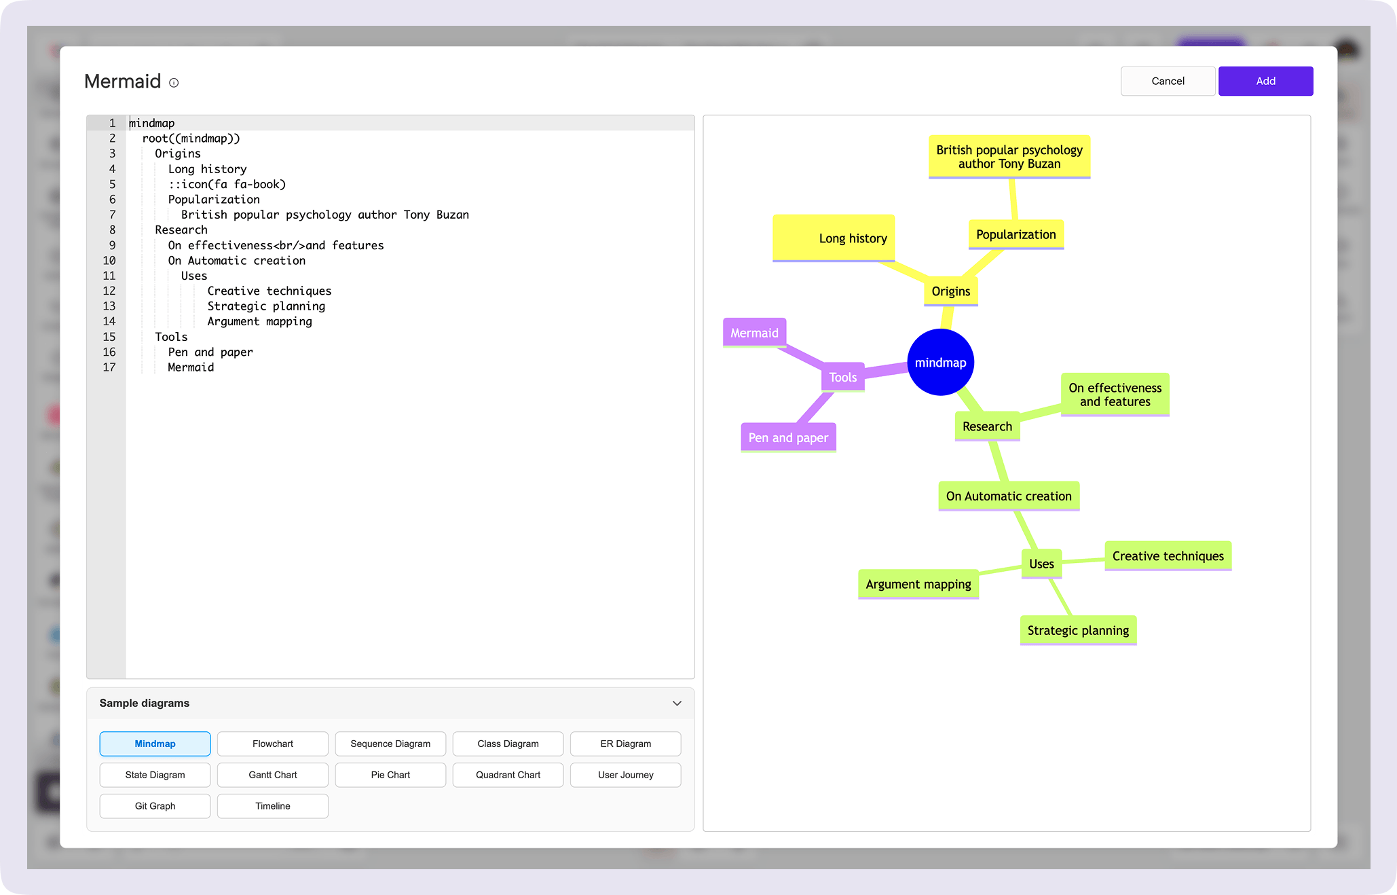Place cursor on code line 'mindmap'
The height and width of the screenshot is (895, 1397).
coord(152,123)
